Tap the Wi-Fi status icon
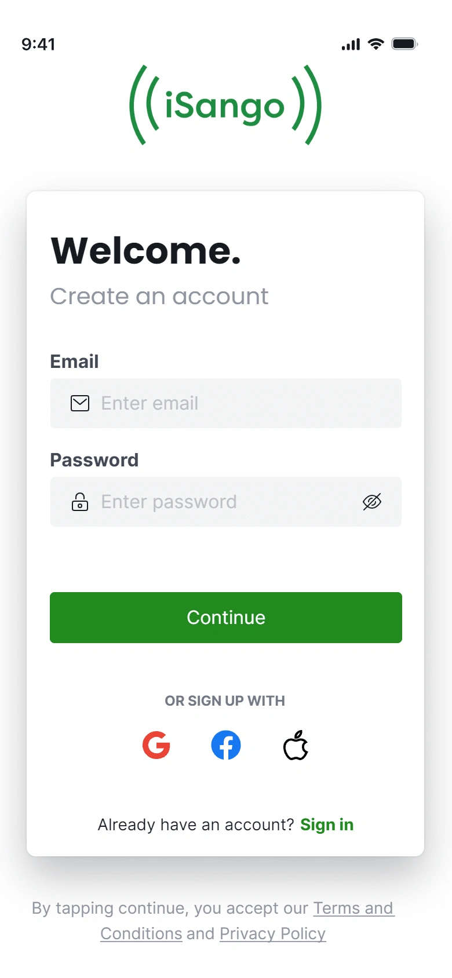Image resolution: width=452 pixels, height=978 pixels. [376, 44]
